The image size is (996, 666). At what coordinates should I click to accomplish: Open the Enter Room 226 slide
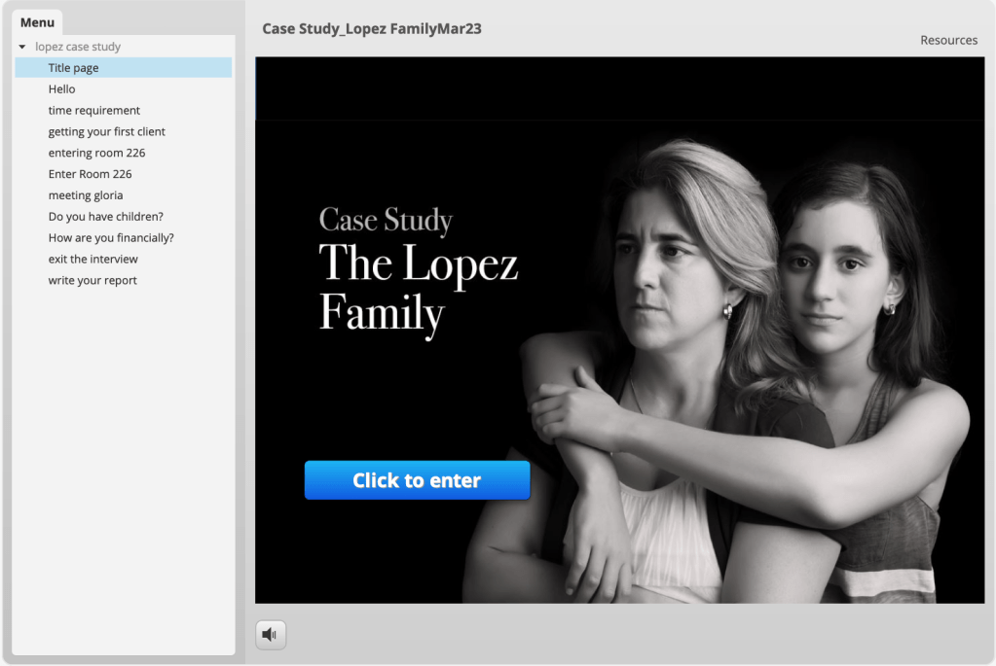(x=90, y=175)
